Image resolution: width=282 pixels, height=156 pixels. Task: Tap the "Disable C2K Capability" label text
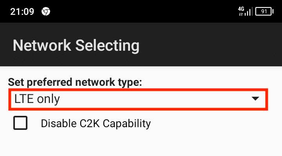pos(96,123)
